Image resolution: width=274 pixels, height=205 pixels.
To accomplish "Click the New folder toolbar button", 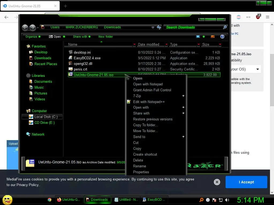I will coord(105,37).
